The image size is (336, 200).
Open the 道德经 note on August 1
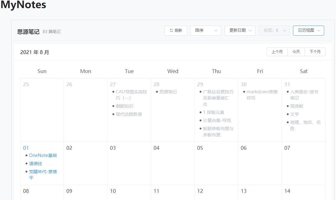(x=35, y=163)
